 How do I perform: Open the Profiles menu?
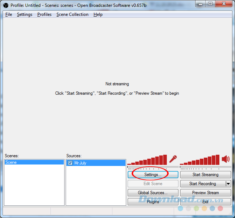tap(44, 14)
